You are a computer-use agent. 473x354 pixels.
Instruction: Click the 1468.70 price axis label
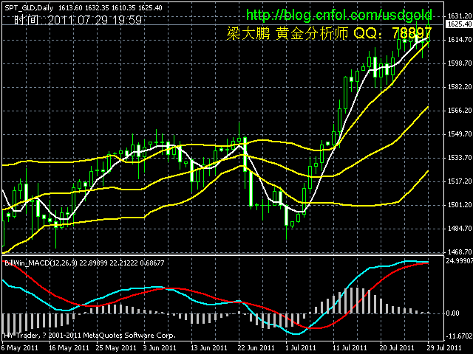[x=459, y=252]
